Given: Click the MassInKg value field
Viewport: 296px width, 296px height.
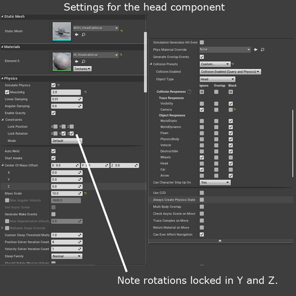Looking at the screenshot, I should click(x=66, y=92).
